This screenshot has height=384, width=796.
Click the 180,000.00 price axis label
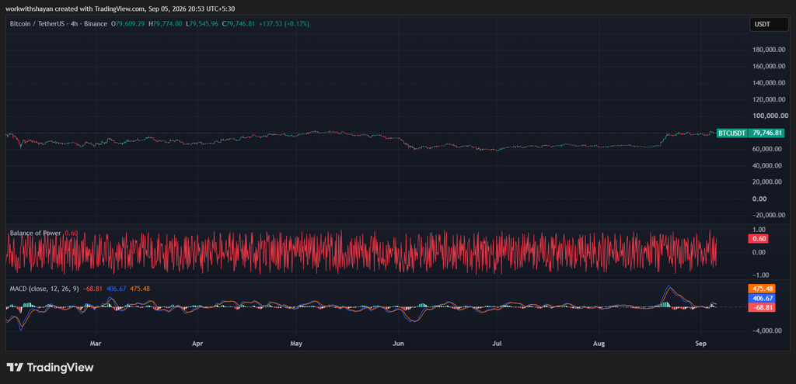point(767,50)
